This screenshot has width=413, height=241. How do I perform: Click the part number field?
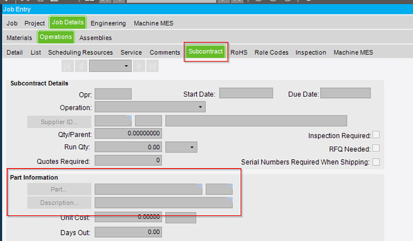(148, 190)
